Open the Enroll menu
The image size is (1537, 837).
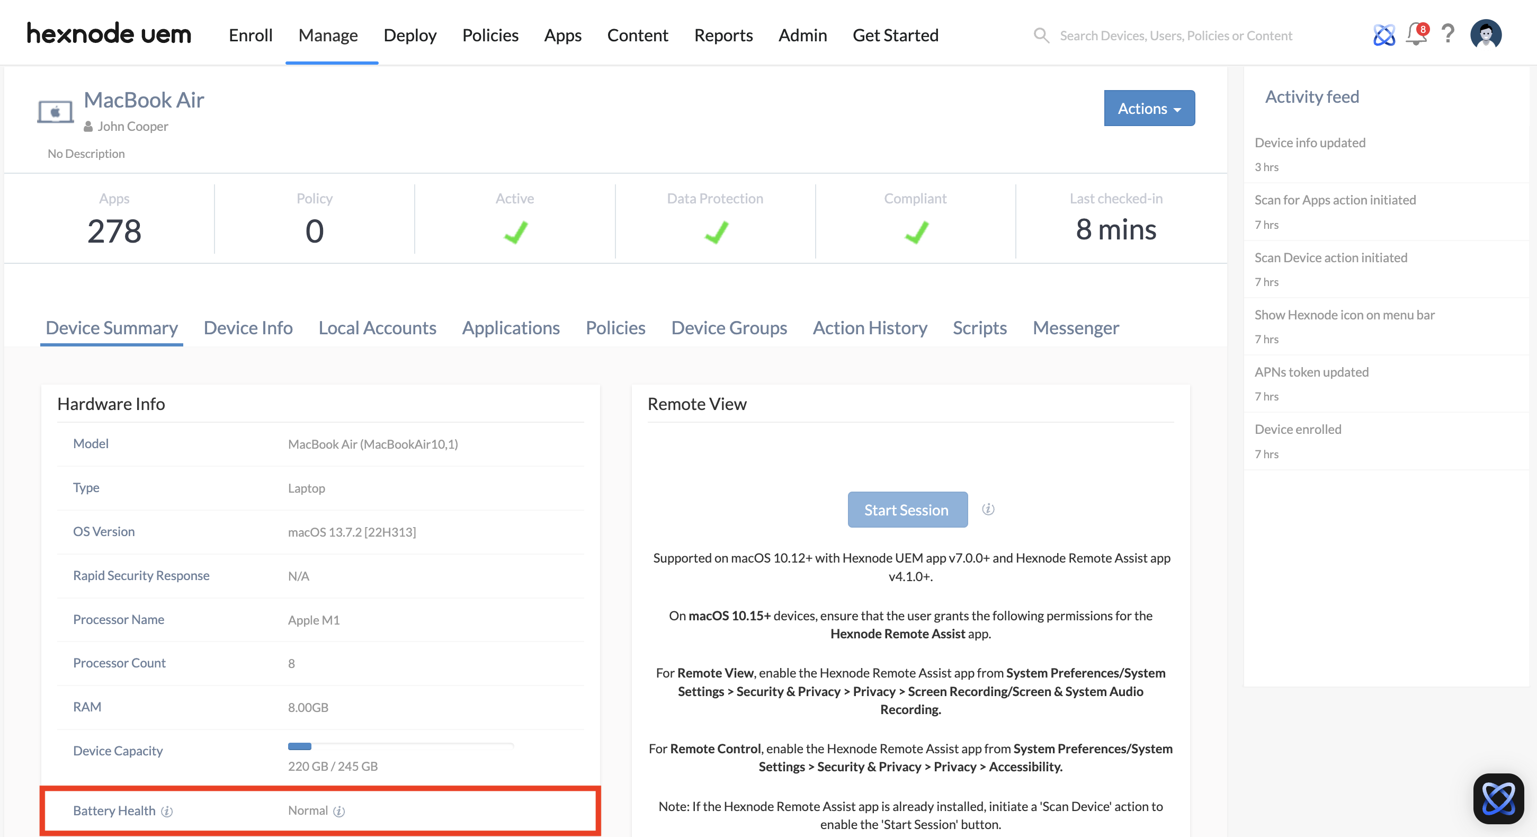pos(251,35)
